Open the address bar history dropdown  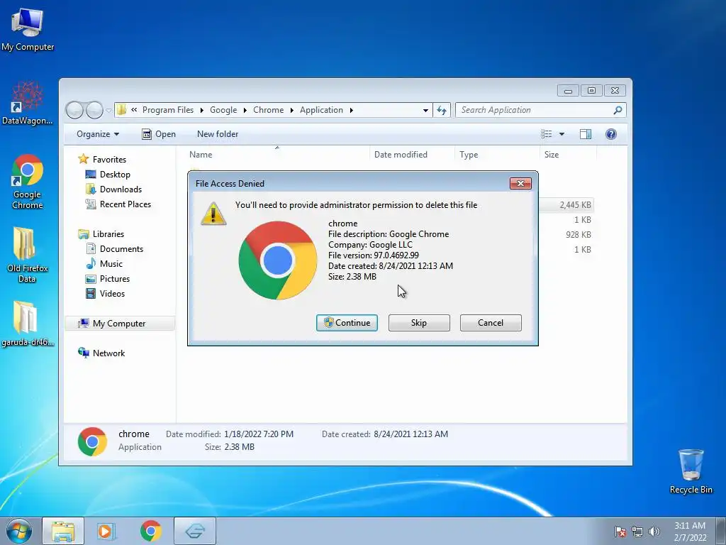[425, 110]
